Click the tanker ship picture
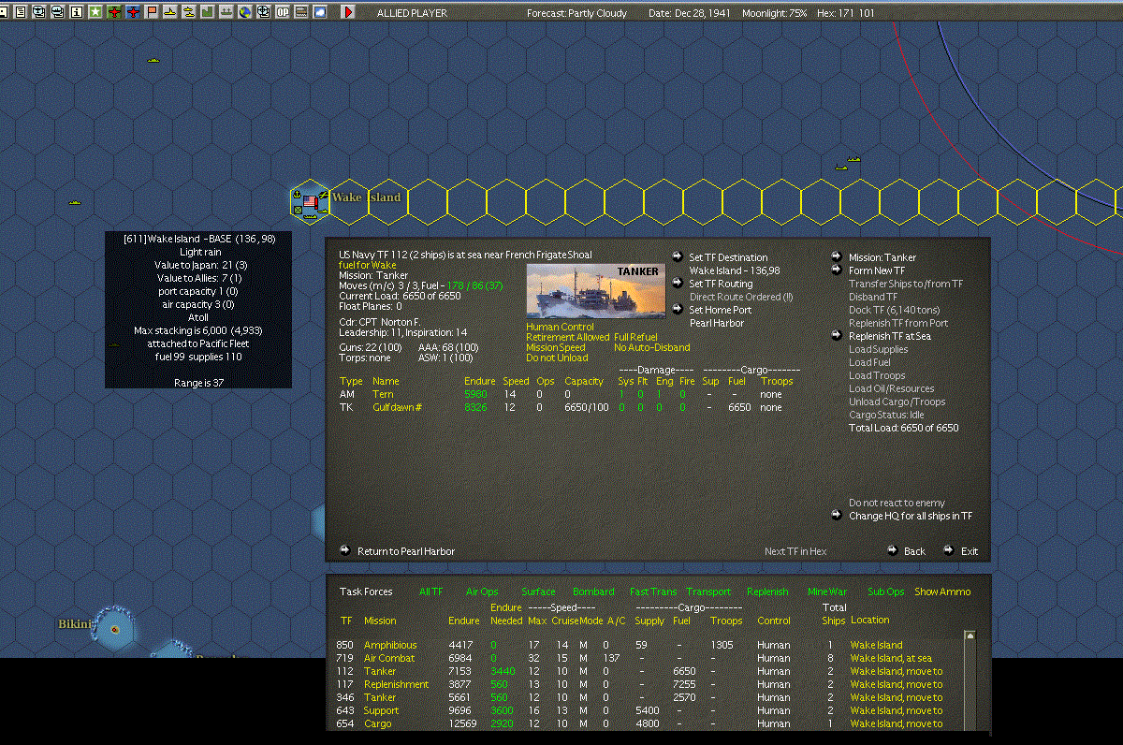 596,291
